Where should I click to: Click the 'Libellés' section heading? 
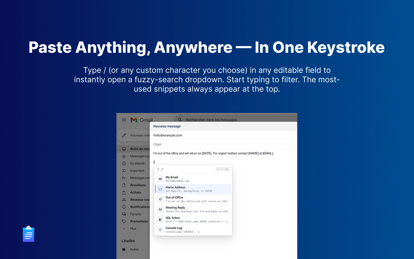(128, 241)
